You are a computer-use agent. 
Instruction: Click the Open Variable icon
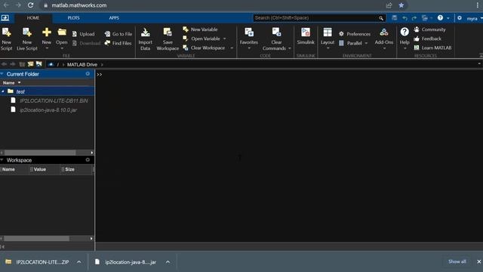pos(186,39)
